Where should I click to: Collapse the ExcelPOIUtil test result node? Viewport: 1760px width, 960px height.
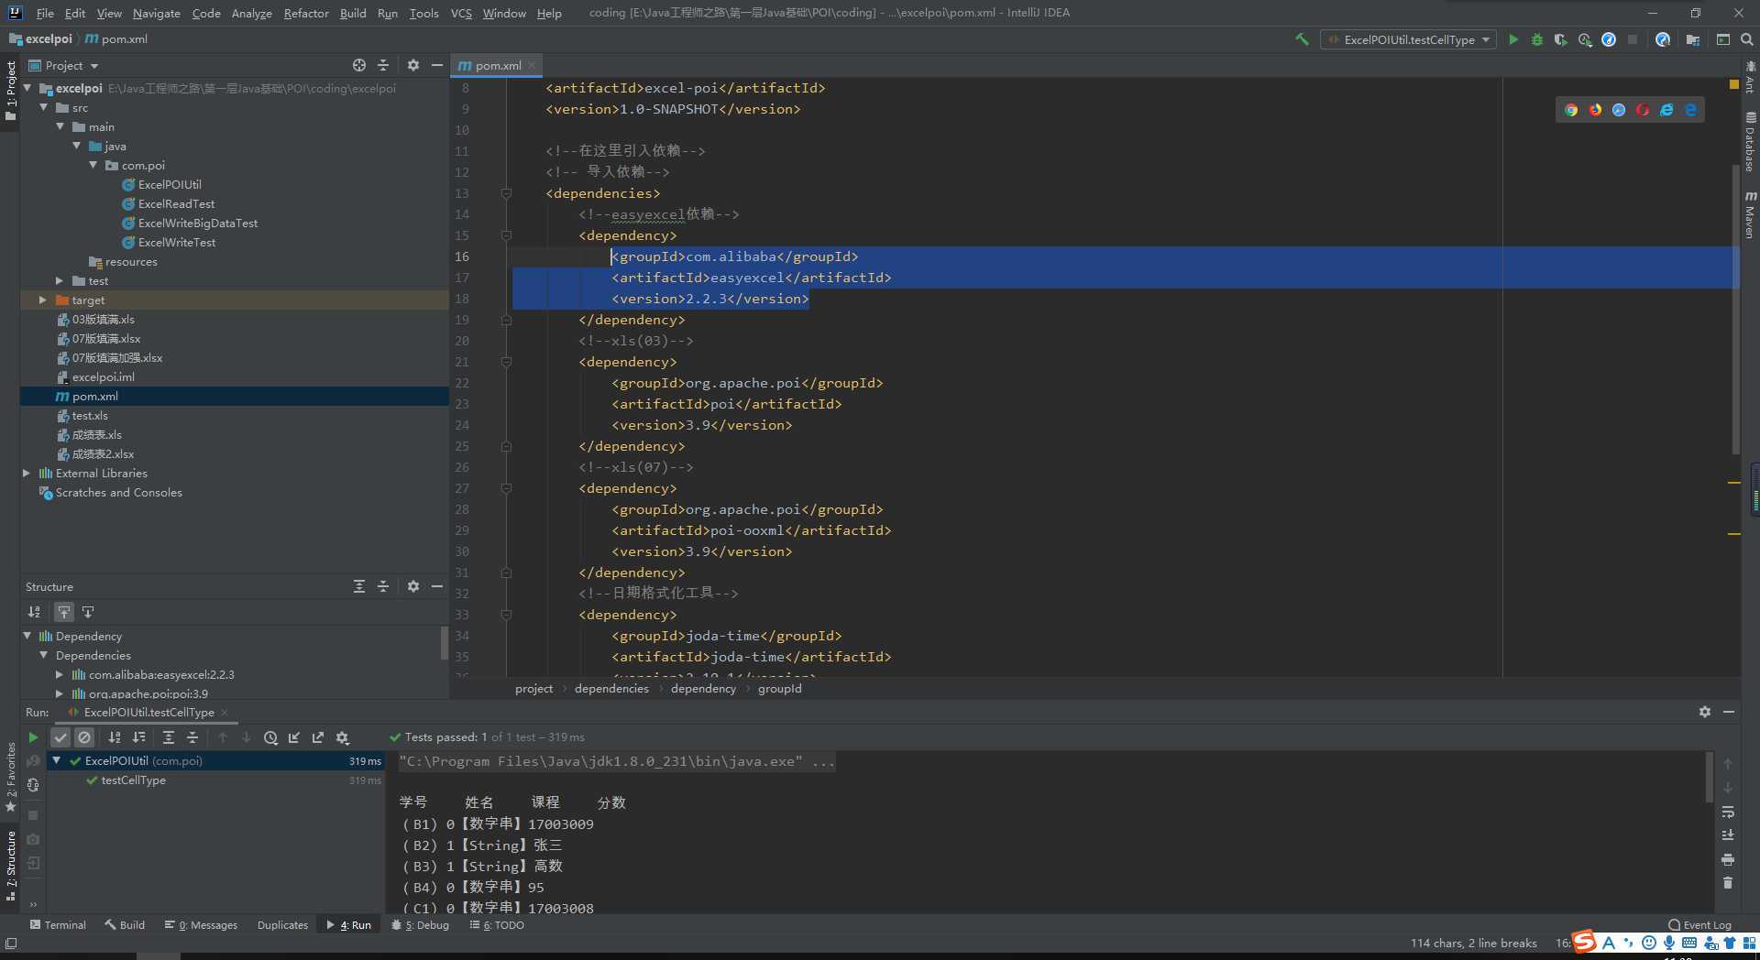pyautogui.click(x=56, y=760)
